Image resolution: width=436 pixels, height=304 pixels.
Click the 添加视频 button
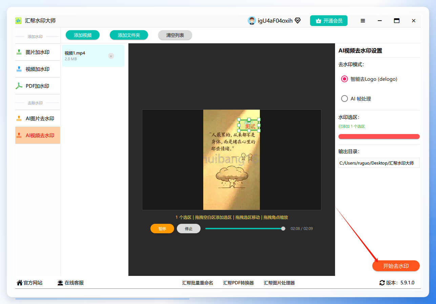pyautogui.click(x=83, y=35)
